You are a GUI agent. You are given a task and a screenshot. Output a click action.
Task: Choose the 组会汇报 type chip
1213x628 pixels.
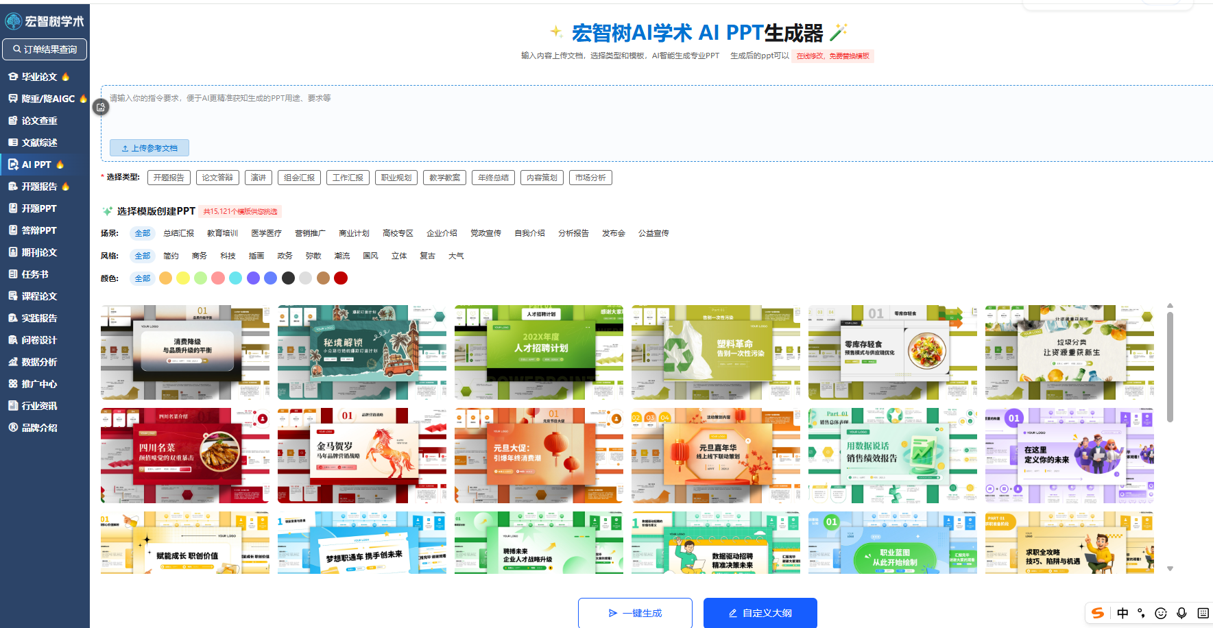pyautogui.click(x=300, y=178)
